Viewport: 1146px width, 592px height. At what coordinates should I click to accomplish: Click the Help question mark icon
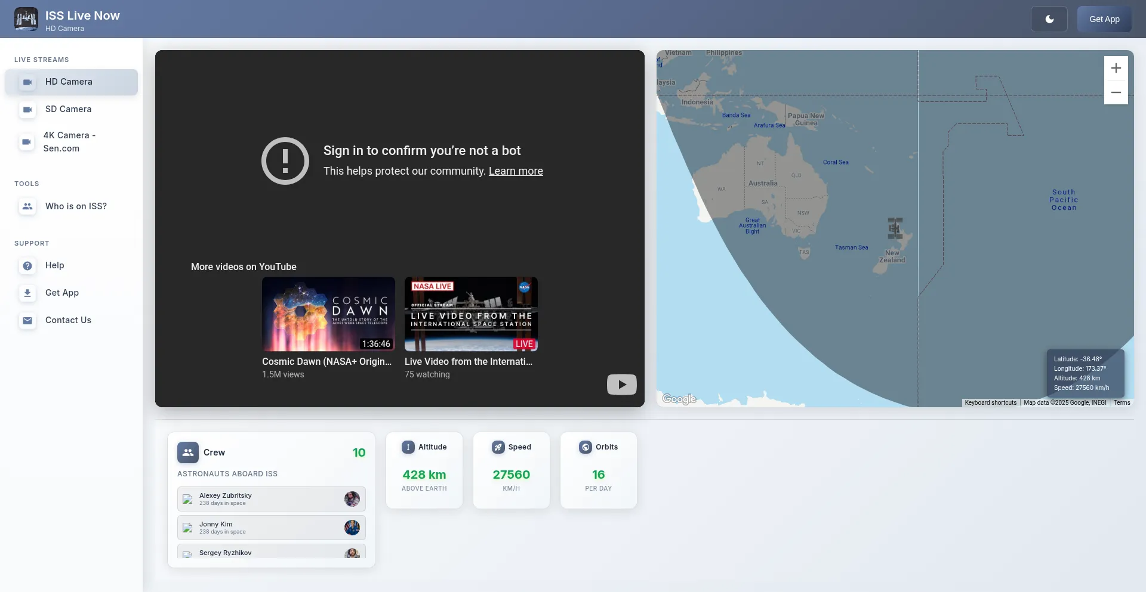click(x=27, y=265)
